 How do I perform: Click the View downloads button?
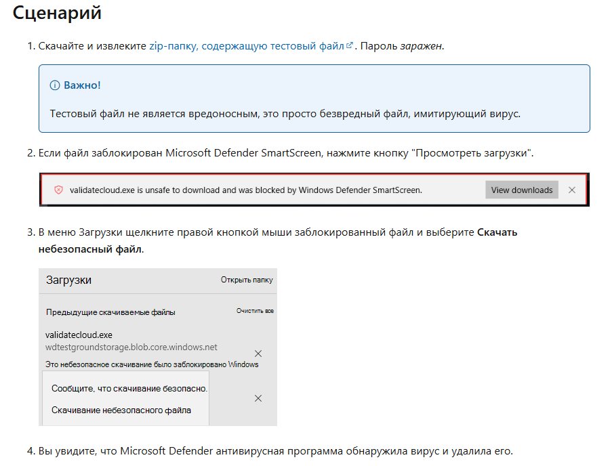click(521, 190)
